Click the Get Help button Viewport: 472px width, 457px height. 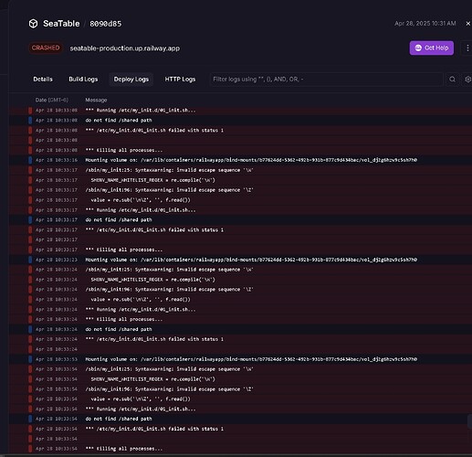tap(432, 48)
